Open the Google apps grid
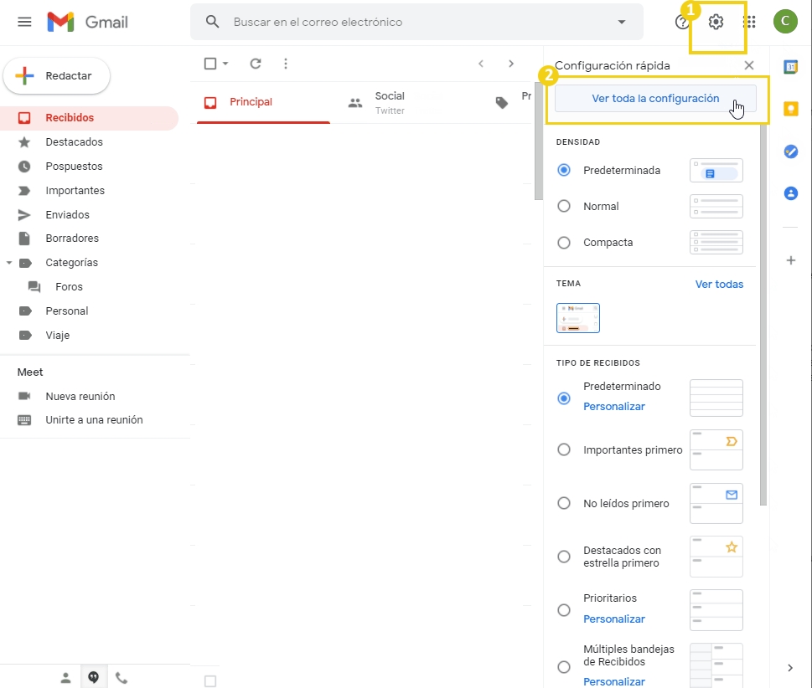The width and height of the screenshot is (812, 688). coord(749,23)
